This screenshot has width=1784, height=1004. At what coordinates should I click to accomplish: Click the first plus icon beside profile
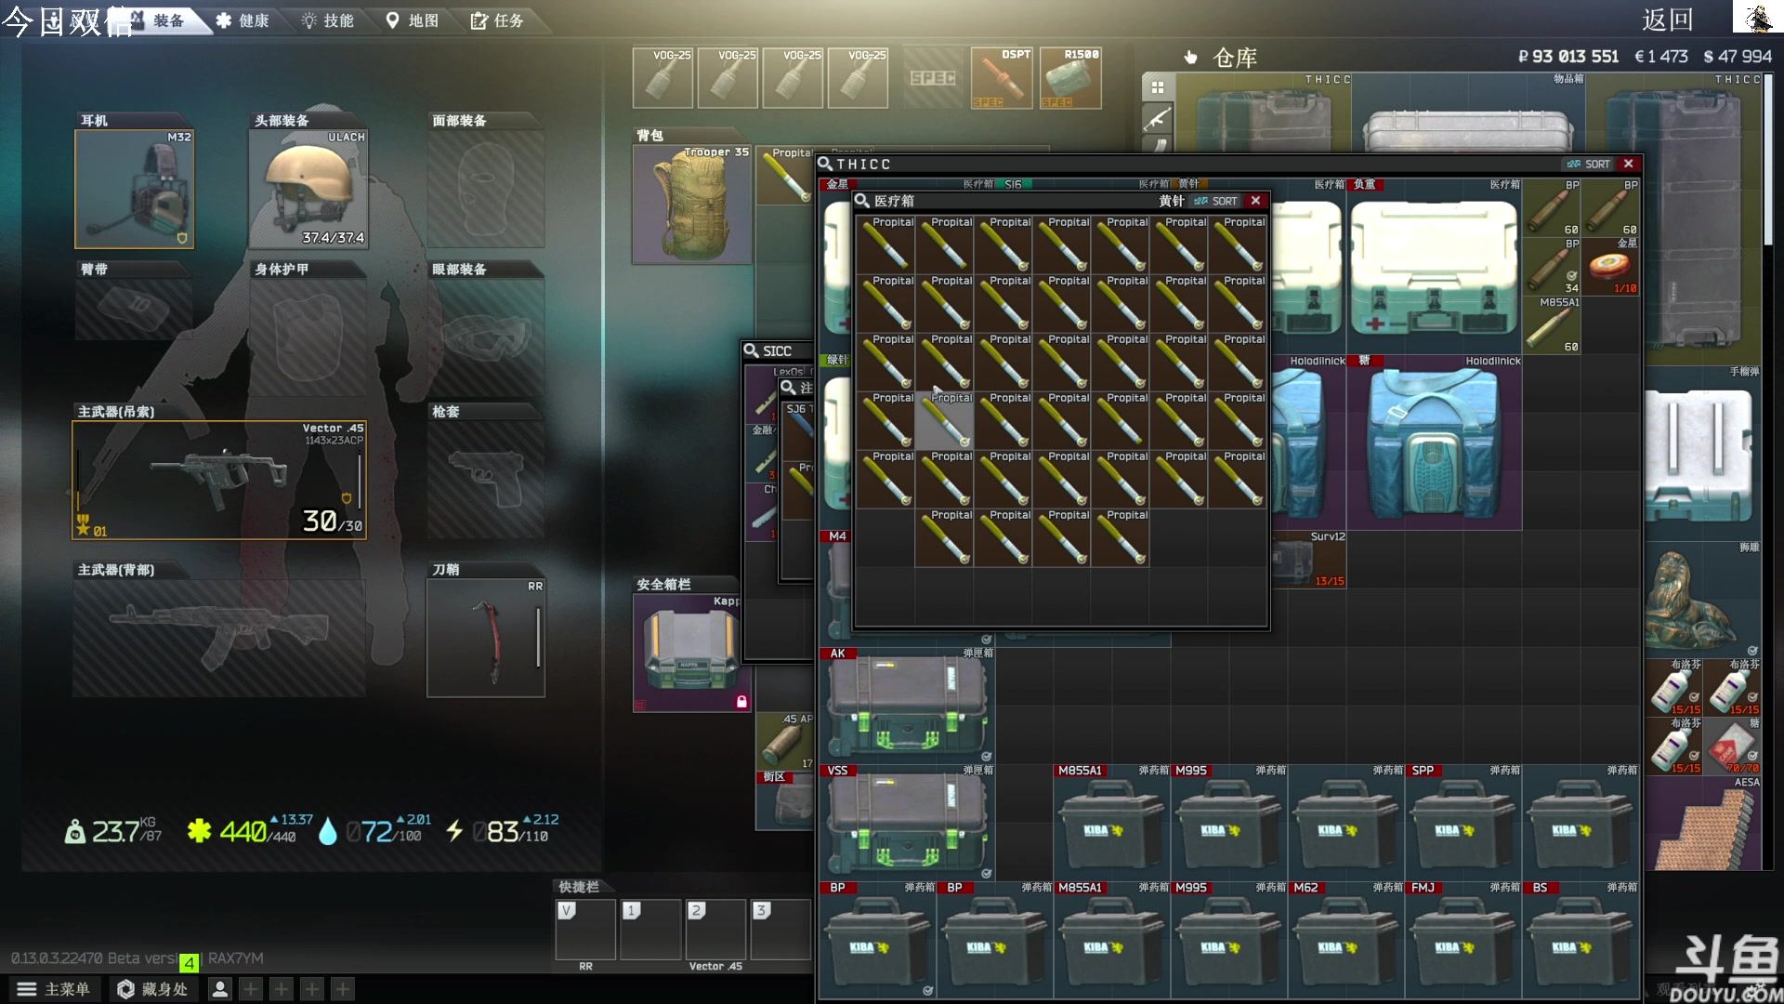[251, 989]
